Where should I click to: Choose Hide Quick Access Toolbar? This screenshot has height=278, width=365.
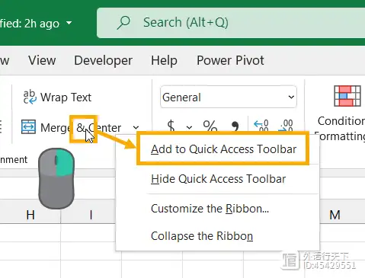218,179
